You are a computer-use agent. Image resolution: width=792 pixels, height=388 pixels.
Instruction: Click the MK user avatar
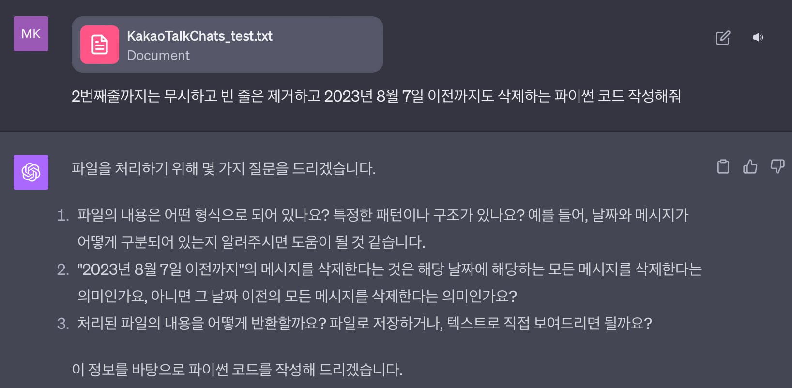click(31, 34)
